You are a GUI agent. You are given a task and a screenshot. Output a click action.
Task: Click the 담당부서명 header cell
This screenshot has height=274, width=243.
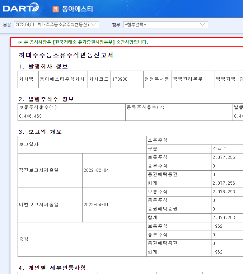tap(158, 79)
